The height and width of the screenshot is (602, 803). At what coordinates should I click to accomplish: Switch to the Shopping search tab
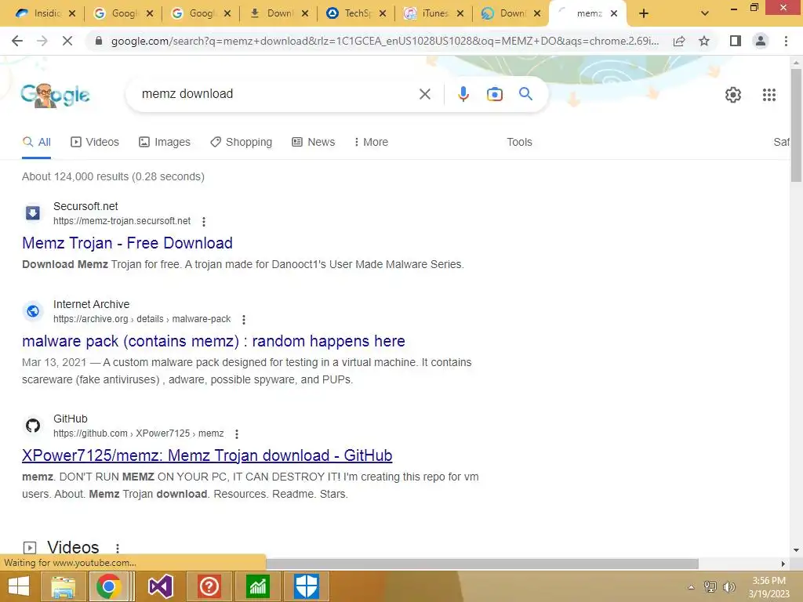[242, 142]
